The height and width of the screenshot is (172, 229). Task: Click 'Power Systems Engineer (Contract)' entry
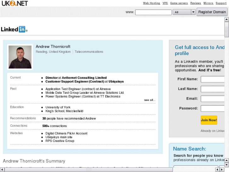pos(83,97)
